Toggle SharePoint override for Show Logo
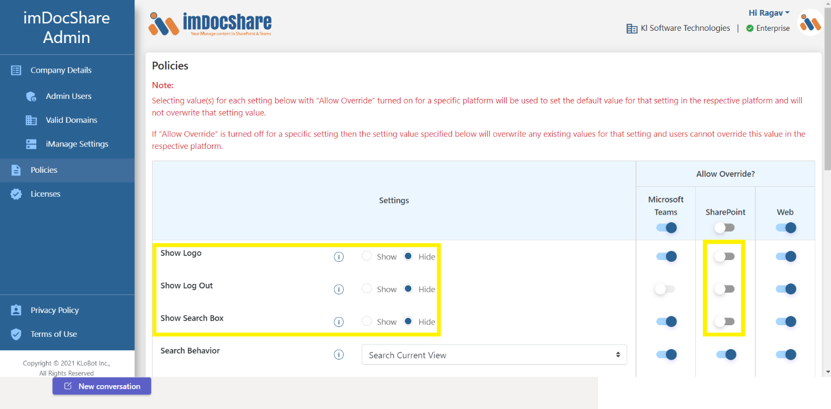The width and height of the screenshot is (831, 409). pyautogui.click(x=725, y=257)
